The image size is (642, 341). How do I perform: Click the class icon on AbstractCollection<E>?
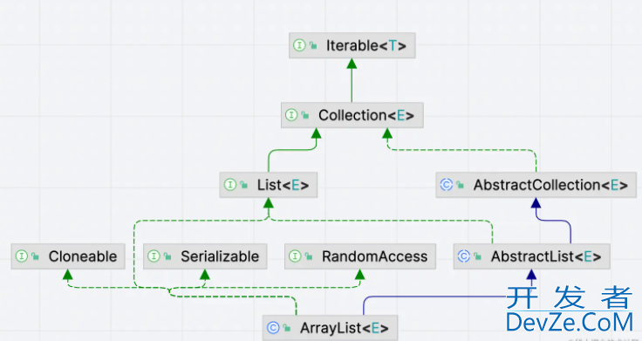click(x=447, y=185)
